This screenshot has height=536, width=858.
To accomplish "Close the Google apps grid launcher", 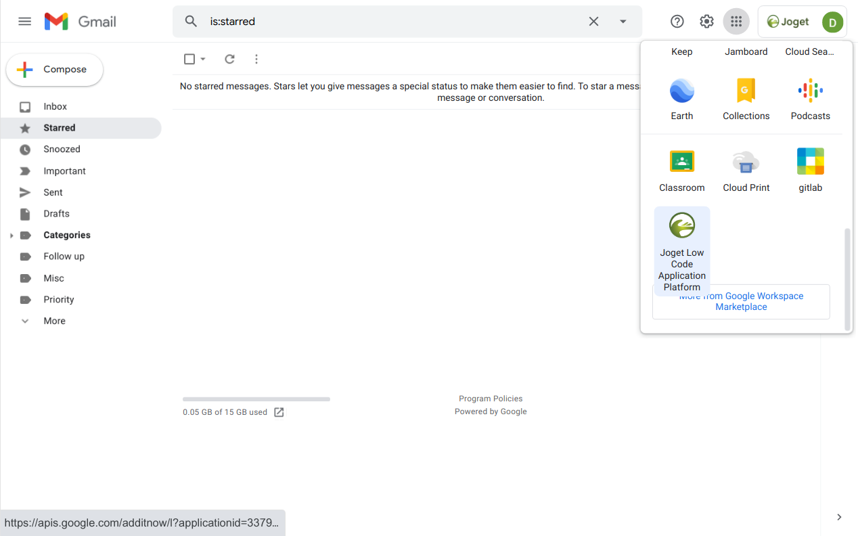I will [x=737, y=22].
